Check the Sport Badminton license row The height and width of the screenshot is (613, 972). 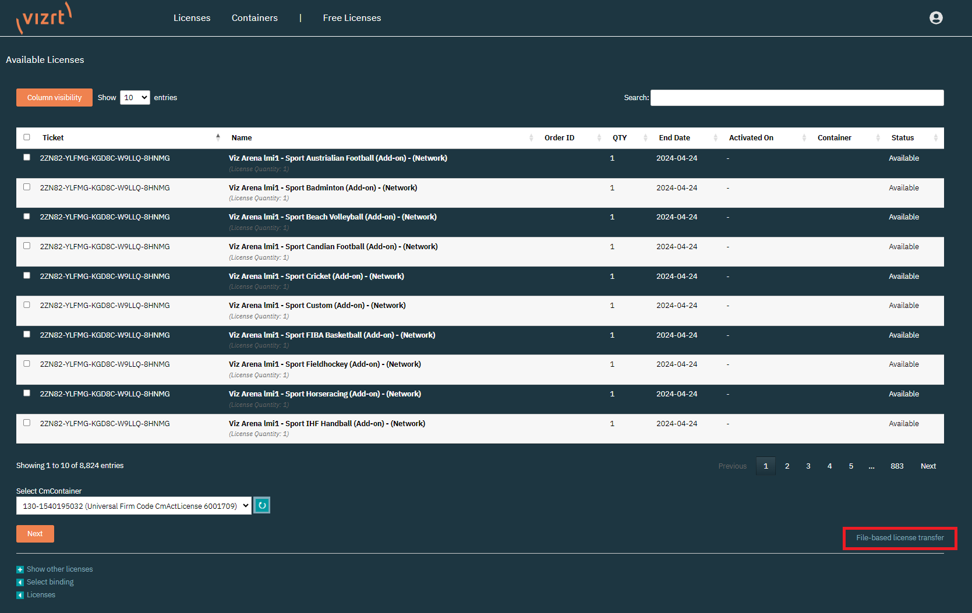(27, 187)
